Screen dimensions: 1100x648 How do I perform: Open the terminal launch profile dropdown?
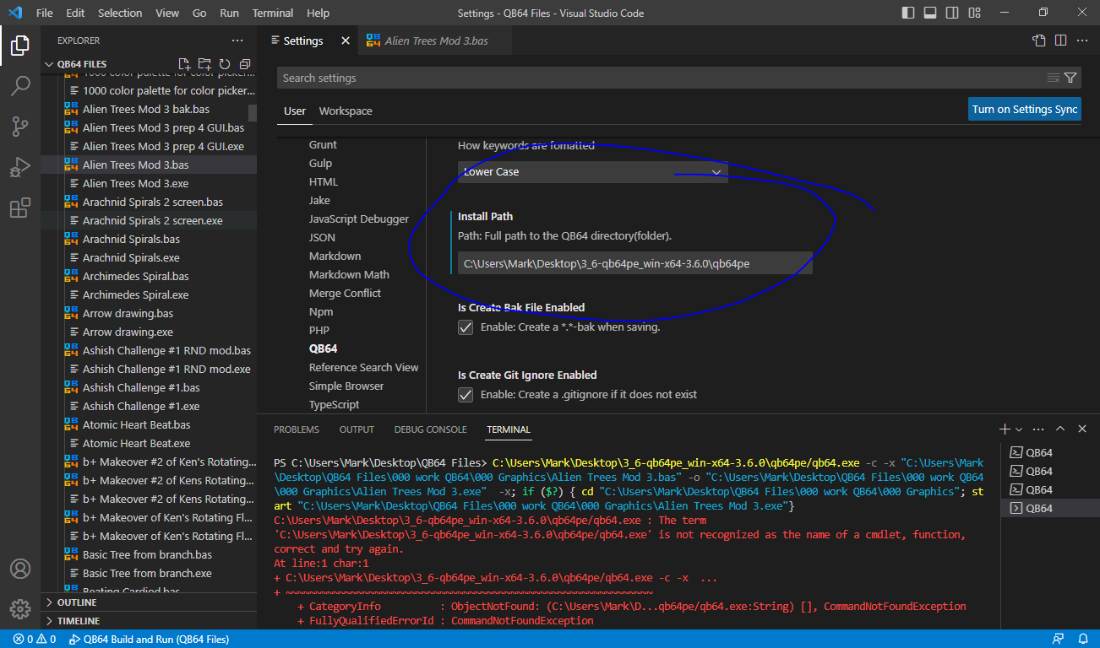pyautogui.click(x=1019, y=429)
